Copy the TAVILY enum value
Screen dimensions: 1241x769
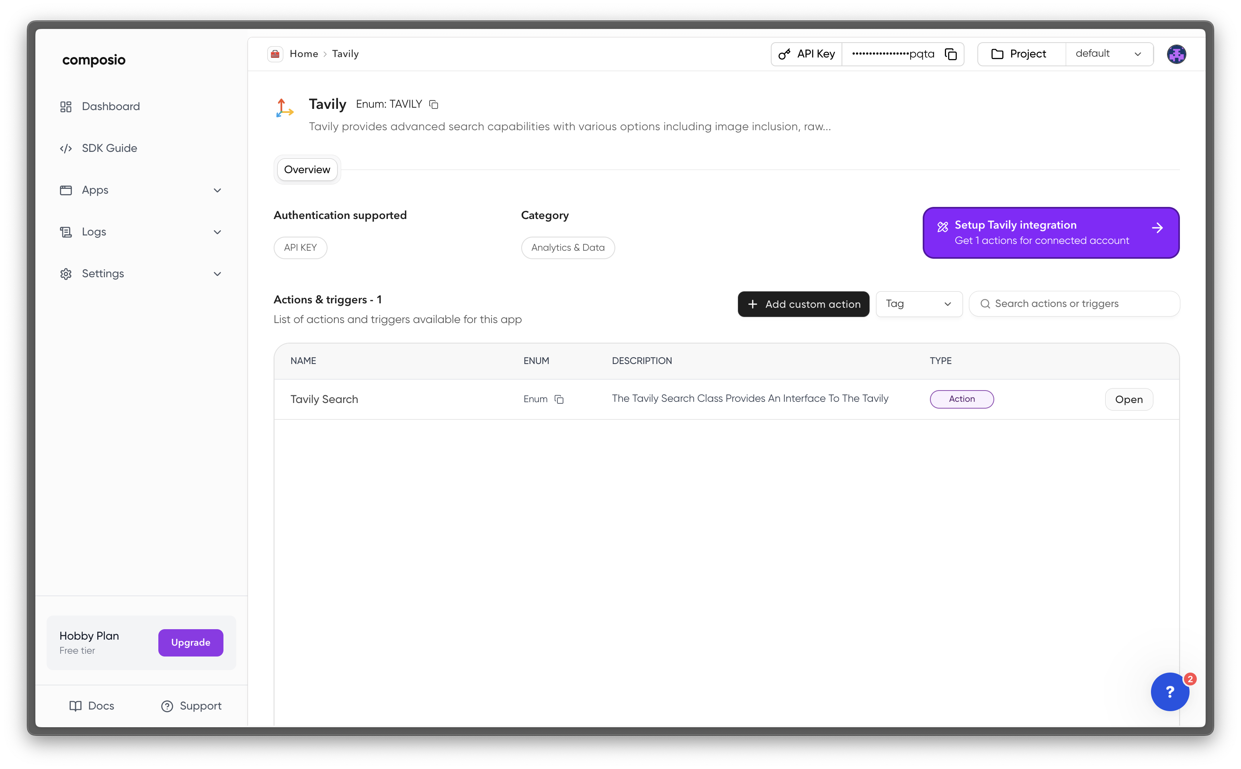tap(433, 104)
